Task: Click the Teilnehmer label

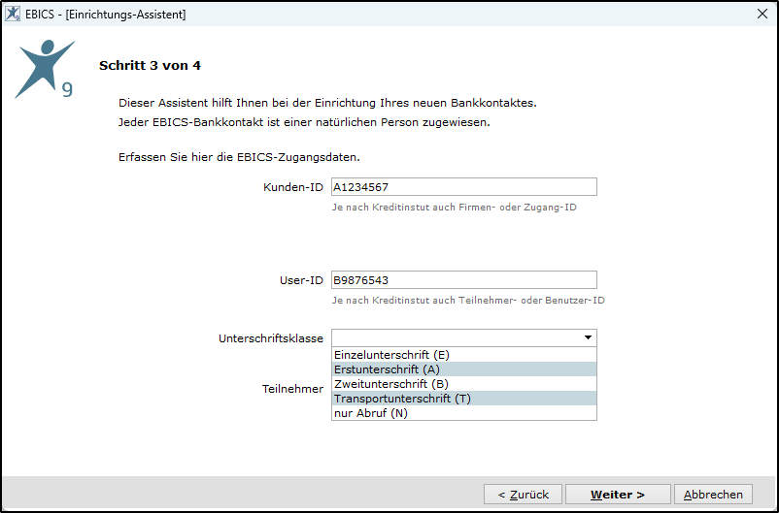Action: [292, 389]
